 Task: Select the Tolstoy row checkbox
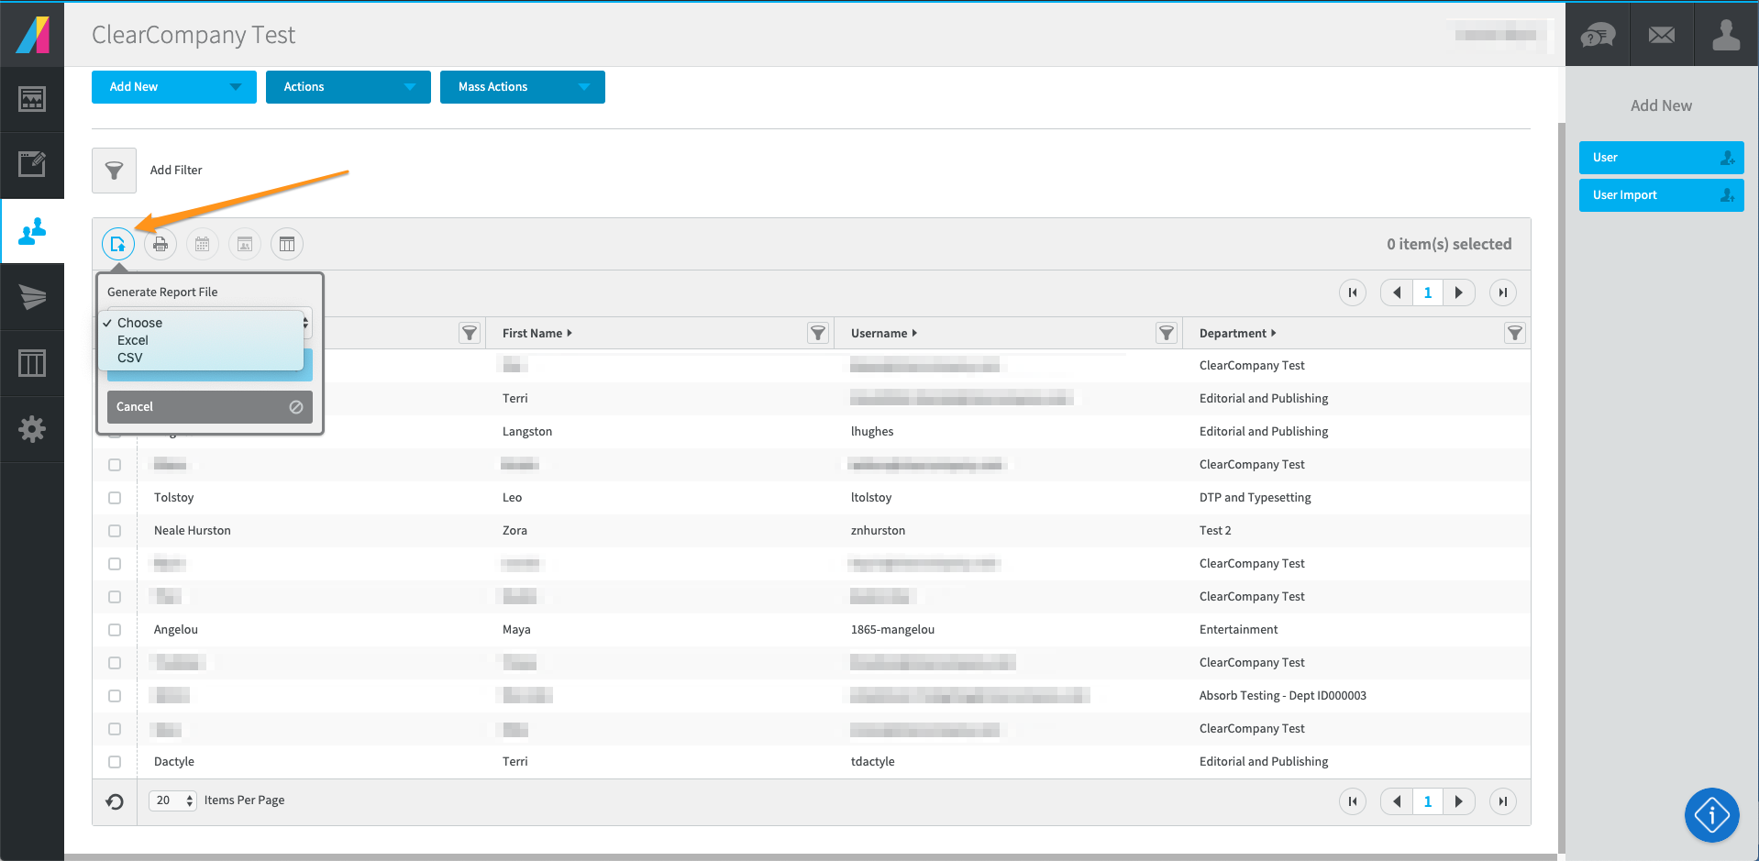(x=115, y=498)
